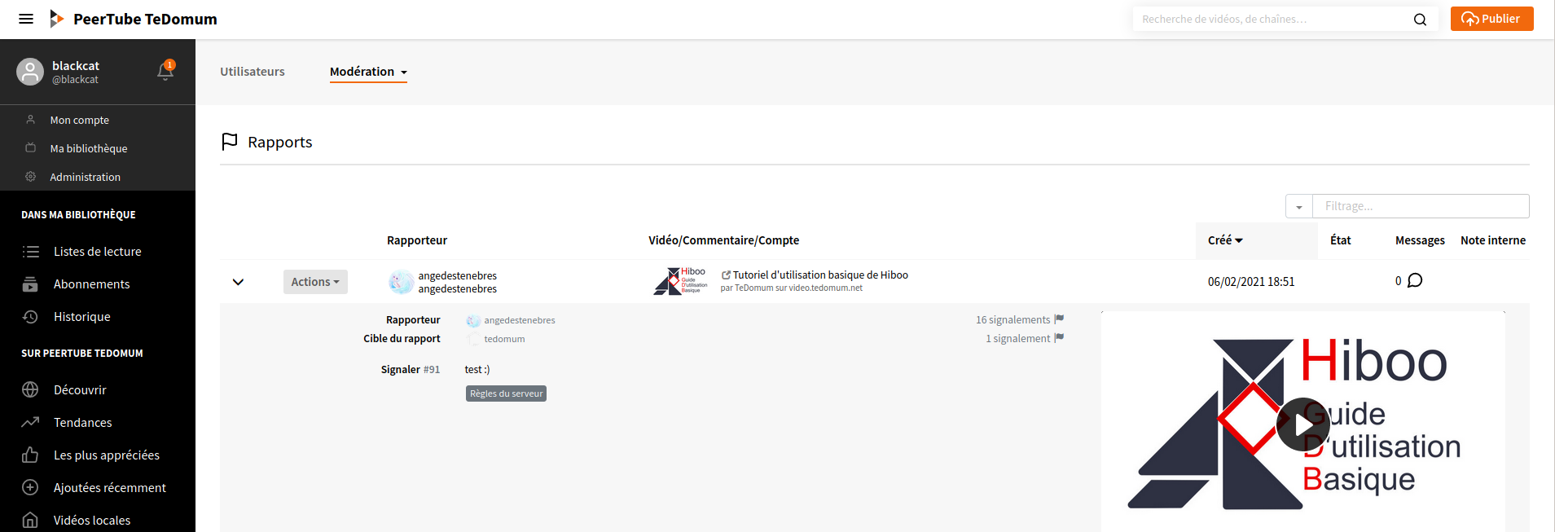Click the search magnifier icon
1555x532 pixels.
click(x=1420, y=20)
